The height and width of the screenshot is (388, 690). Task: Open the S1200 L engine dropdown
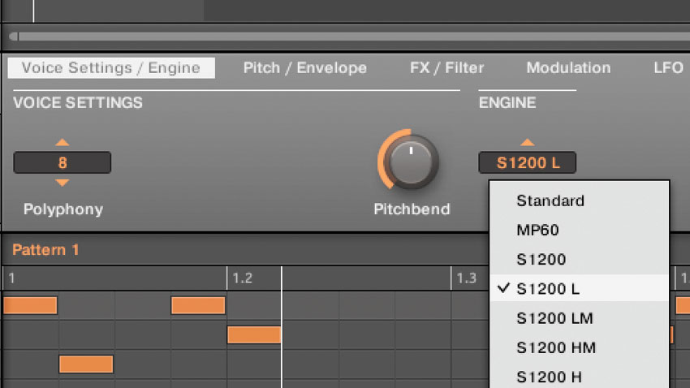(x=528, y=162)
